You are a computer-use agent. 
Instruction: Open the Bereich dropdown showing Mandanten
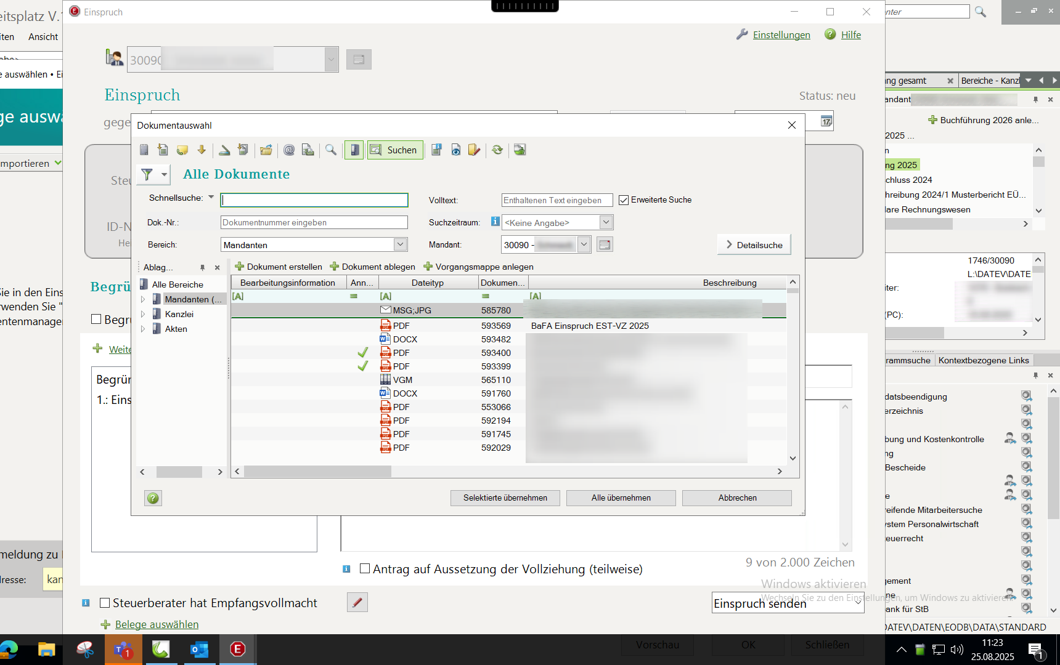pos(400,244)
